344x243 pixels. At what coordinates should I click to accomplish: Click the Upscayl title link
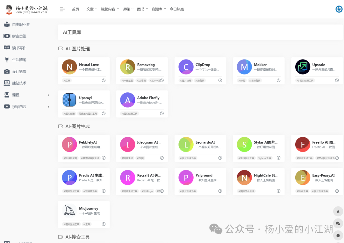coord(85,97)
